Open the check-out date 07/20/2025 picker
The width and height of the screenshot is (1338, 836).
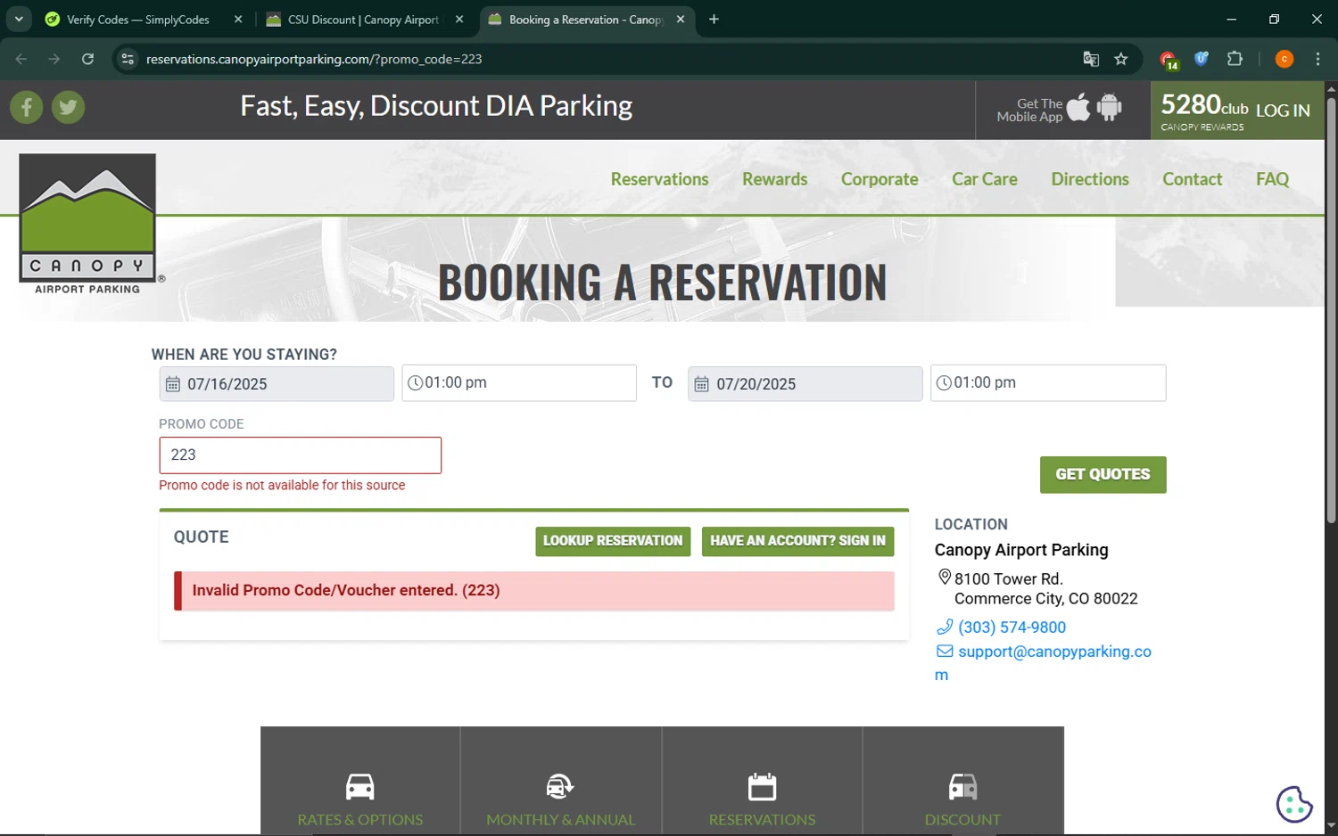pos(805,384)
